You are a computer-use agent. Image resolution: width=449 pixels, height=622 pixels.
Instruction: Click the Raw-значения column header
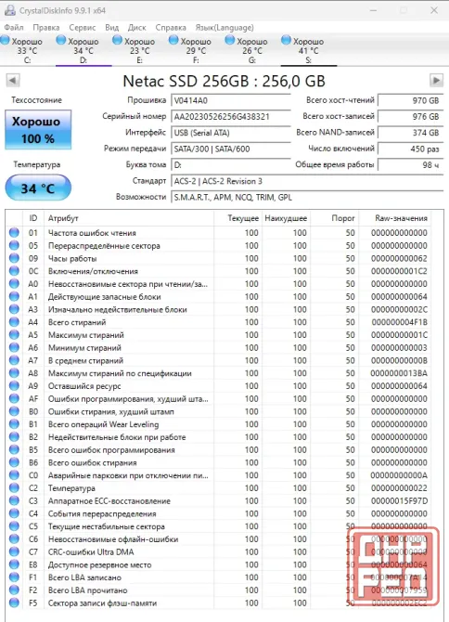point(394,218)
